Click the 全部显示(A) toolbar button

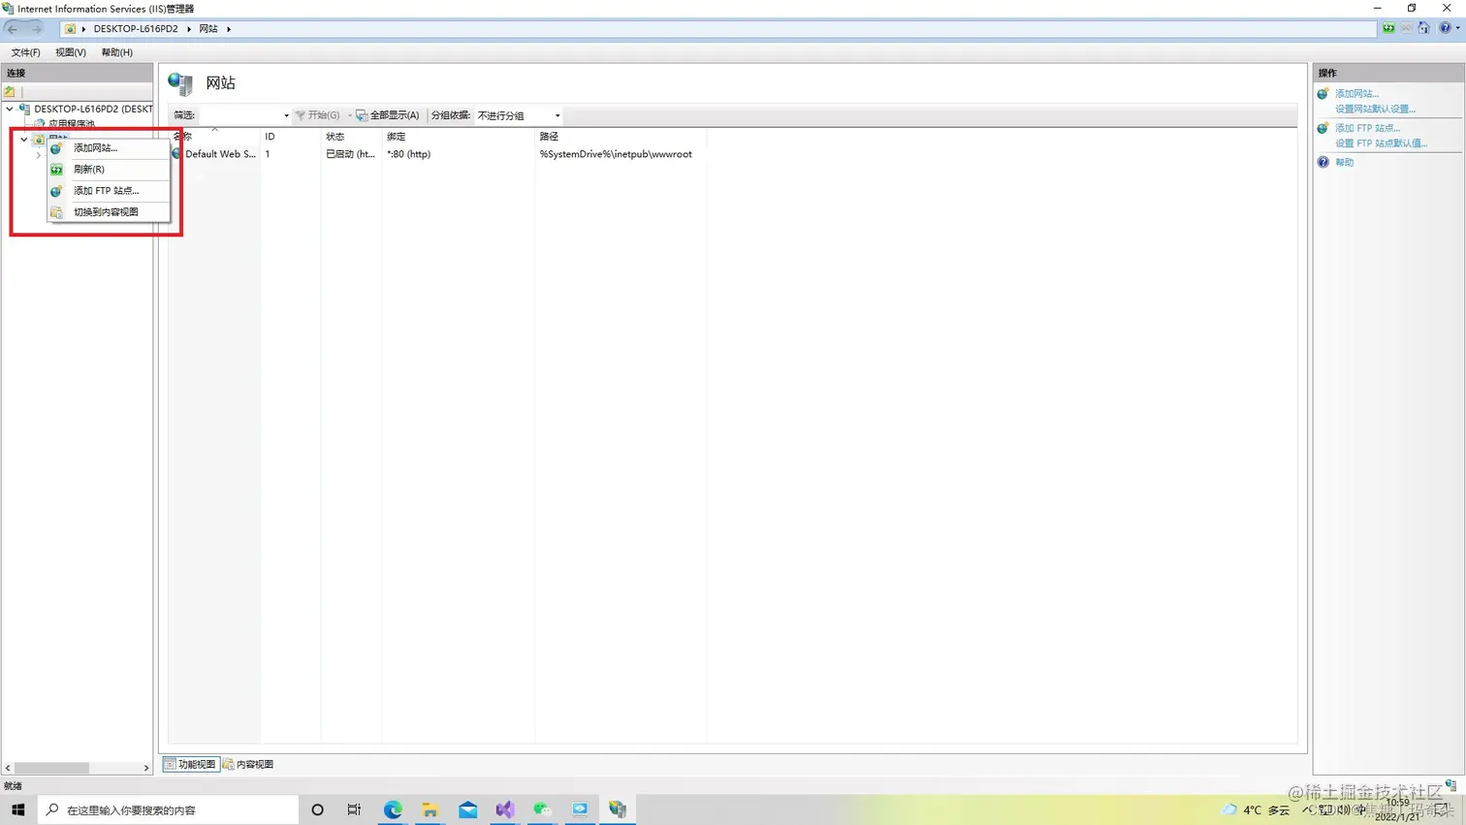[388, 115]
